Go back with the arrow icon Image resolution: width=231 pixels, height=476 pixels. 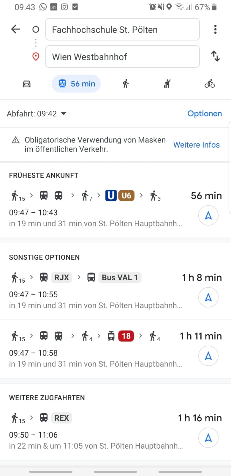(15, 29)
